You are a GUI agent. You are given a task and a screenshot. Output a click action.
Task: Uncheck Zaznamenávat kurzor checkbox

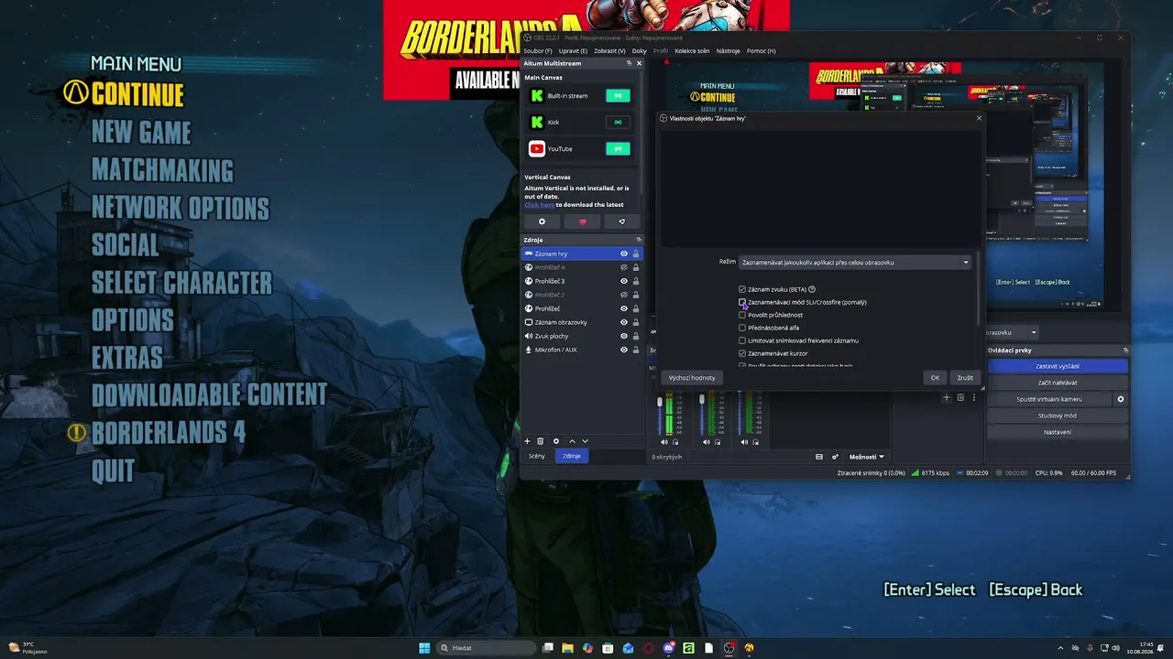(742, 353)
